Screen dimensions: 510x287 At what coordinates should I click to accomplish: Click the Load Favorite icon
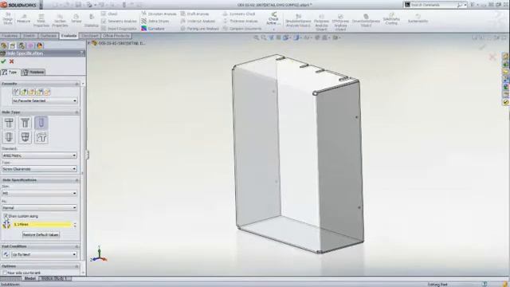[47, 92]
